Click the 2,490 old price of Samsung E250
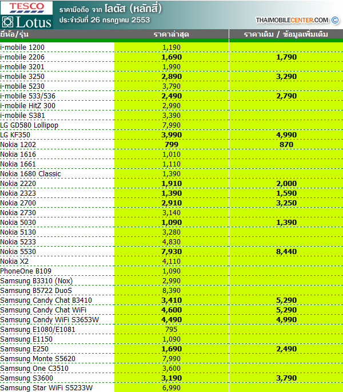Screen dimensions: 343x392 286,350
